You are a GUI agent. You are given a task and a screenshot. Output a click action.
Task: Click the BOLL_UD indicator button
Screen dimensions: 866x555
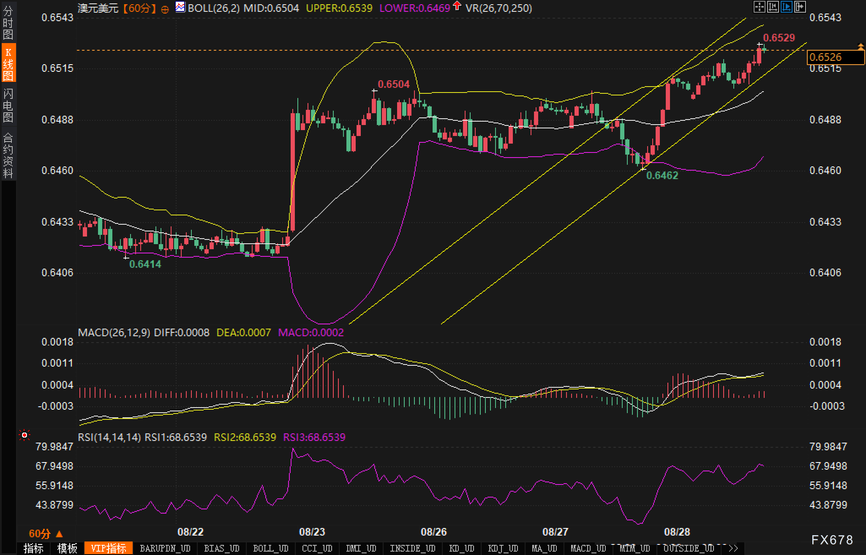pyautogui.click(x=270, y=548)
